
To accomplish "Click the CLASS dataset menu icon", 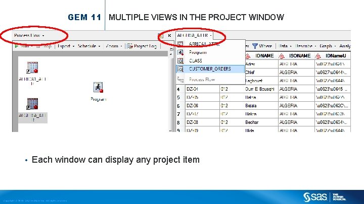I will pos(180,60).
